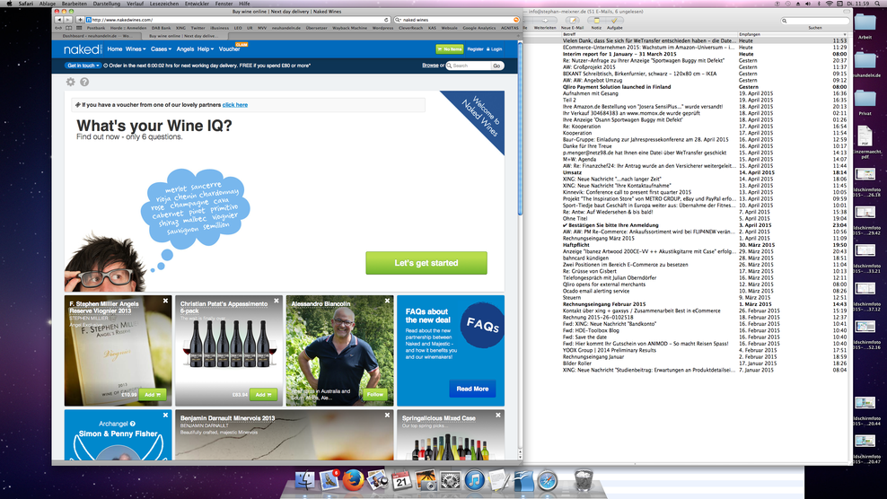Switch to Dashboard neuhandeln.de tab

click(97, 36)
